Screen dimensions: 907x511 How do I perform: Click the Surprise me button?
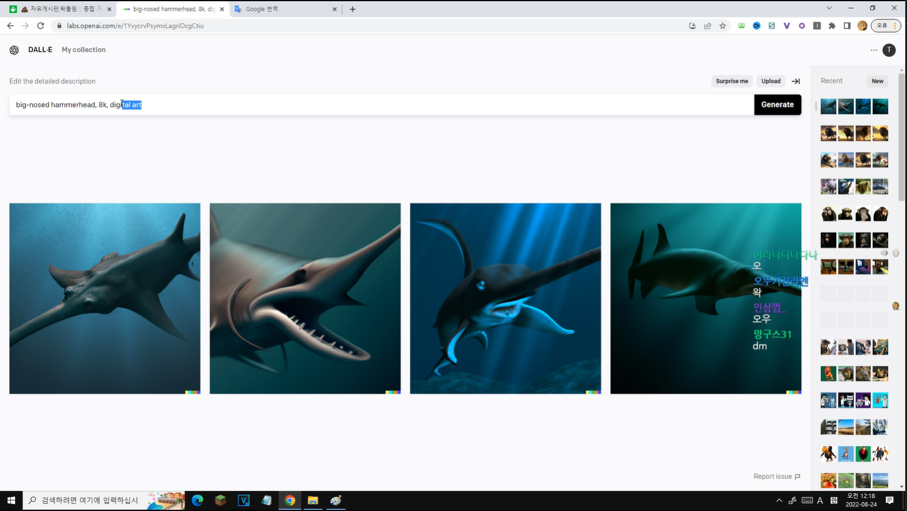(731, 81)
